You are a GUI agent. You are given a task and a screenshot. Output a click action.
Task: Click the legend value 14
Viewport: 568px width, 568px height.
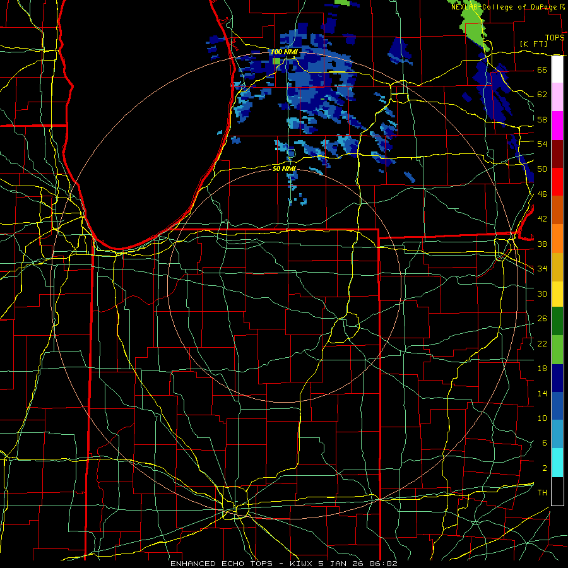542,393
